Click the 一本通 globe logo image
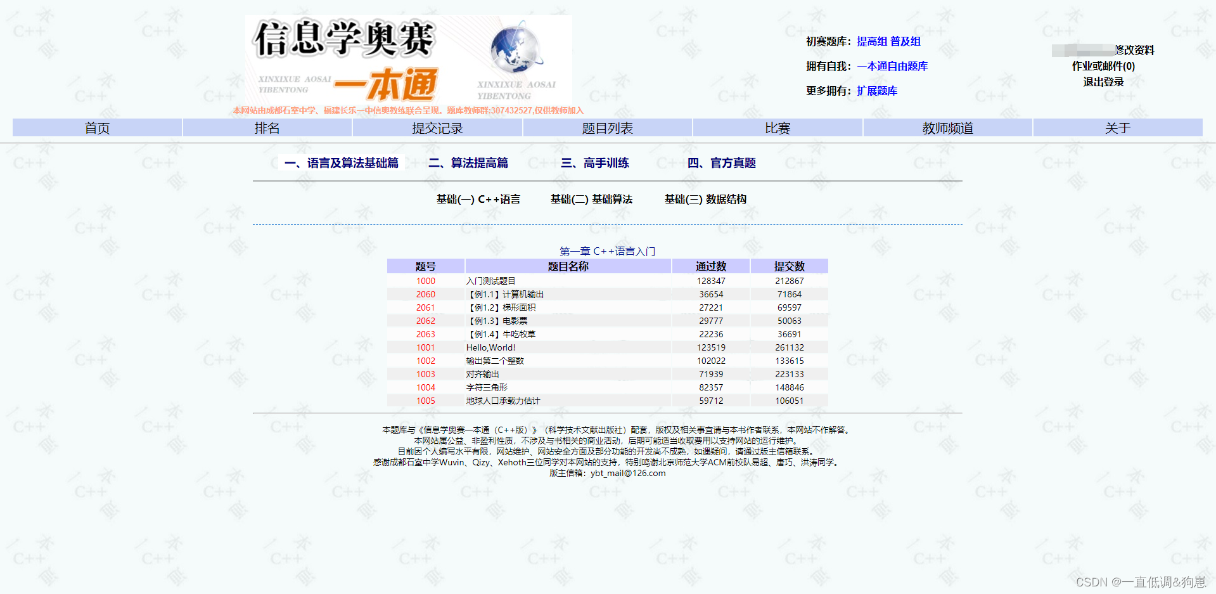Screen dimensions: 1216x594 (x=516, y=57)
